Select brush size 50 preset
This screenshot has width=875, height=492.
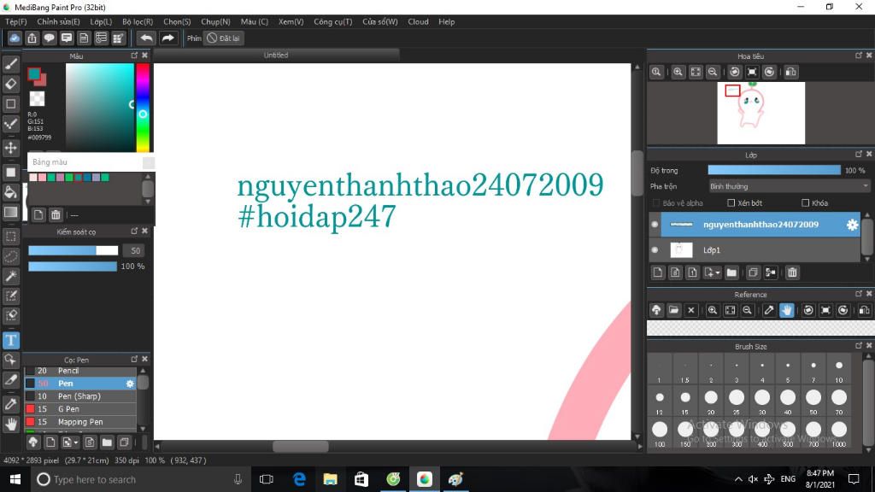pyautogui.click(x=813, y=401)
